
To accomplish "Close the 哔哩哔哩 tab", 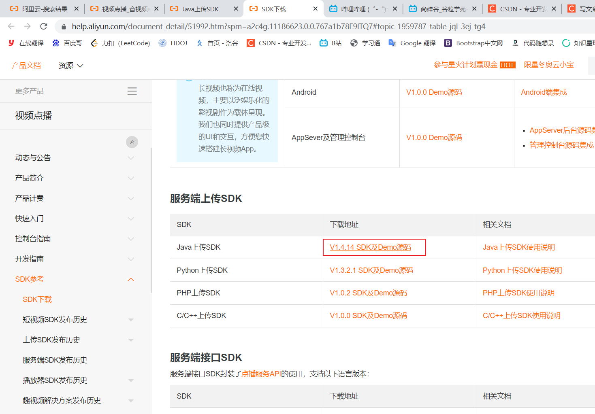I will (395, 8).
